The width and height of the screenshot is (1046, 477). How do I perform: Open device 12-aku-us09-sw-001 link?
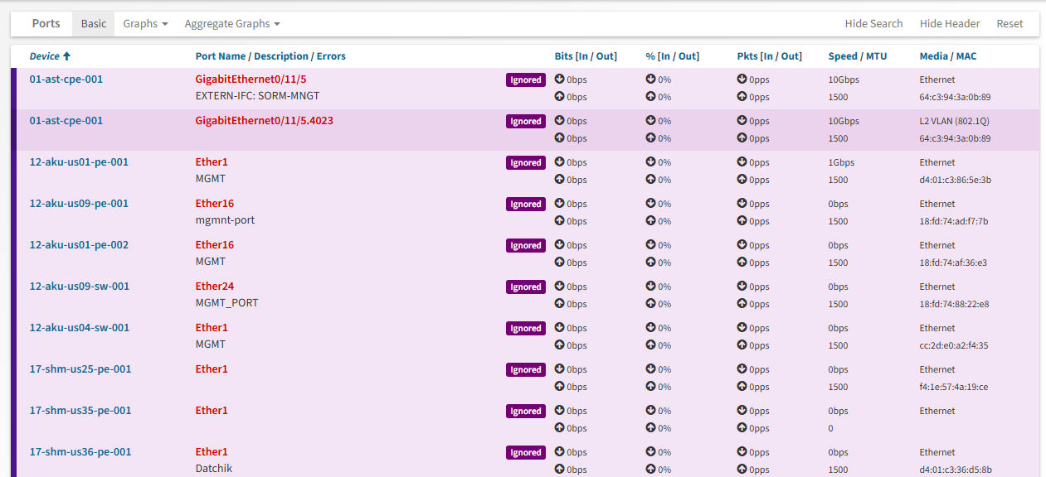[x=80, y=287]
